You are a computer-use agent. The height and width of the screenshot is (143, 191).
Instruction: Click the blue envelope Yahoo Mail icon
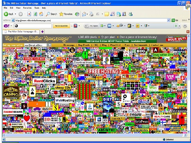pyautogui.click(x=109, y=26)
